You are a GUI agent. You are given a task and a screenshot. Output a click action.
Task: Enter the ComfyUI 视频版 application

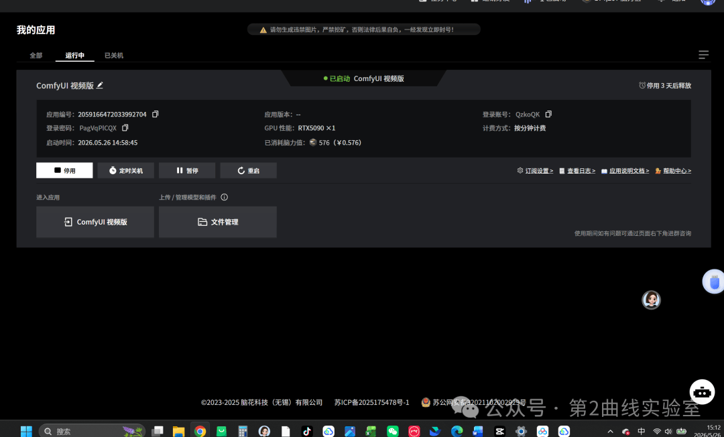click(95, 222)
